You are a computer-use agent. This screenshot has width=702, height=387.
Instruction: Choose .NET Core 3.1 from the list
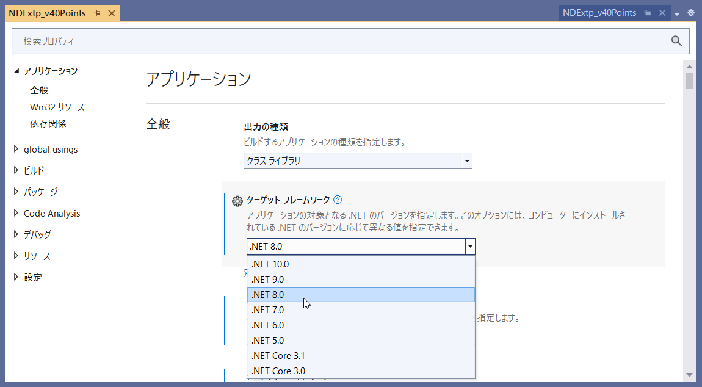click(278, 356)
